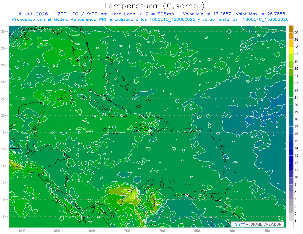Click the "30N" latitude axis label
The height and width of the screenshot is (234, 303).
point(4,32)
